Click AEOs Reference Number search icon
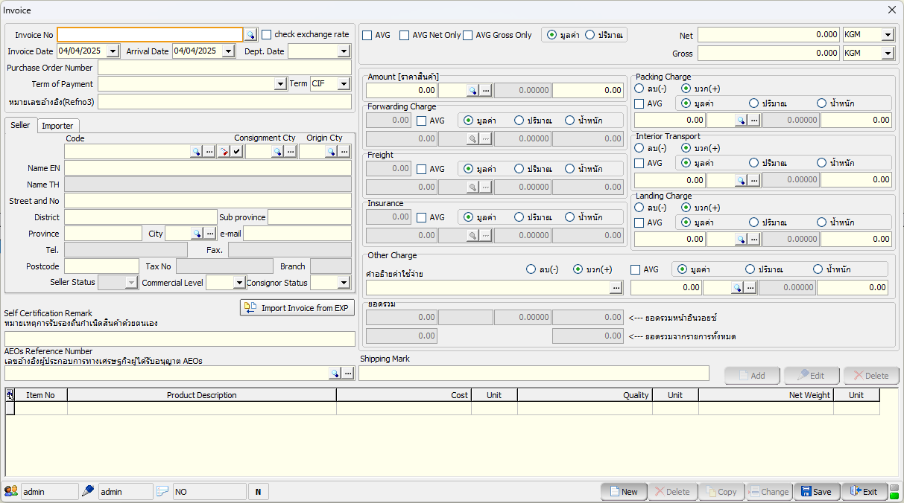This screenshot has width=904, height=503. point(335,374)
